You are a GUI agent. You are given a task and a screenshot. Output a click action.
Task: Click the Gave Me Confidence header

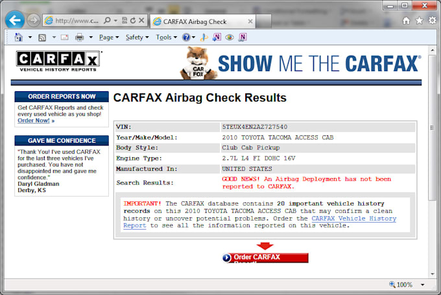(62, 140)
